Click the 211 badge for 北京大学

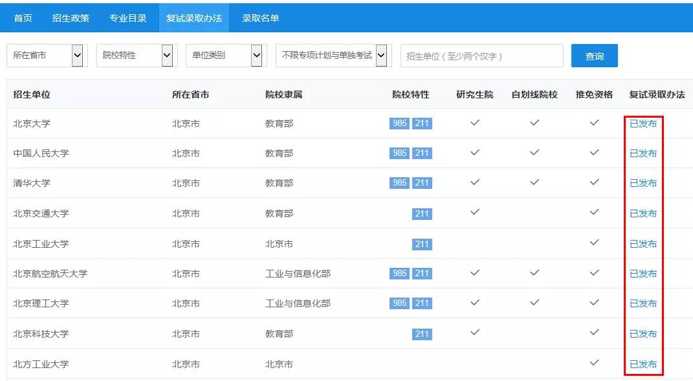pos(422,124)
